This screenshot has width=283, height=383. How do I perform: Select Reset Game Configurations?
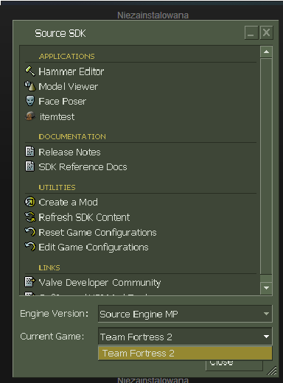[97, 233]
